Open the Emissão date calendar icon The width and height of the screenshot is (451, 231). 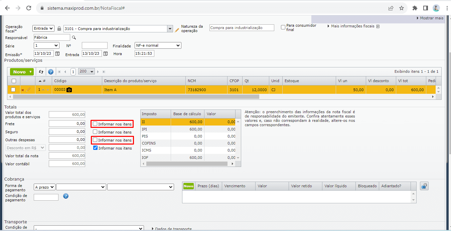tap(57, 54)
